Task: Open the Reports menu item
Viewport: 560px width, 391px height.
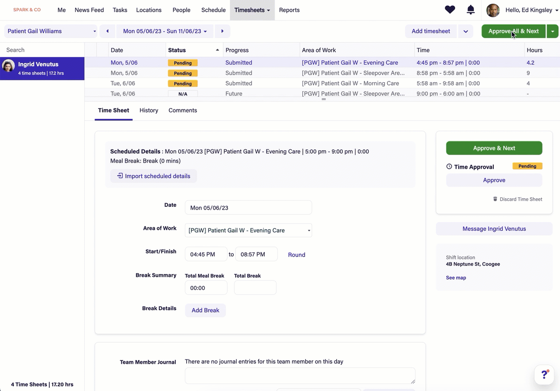Action: click(289, 10)
